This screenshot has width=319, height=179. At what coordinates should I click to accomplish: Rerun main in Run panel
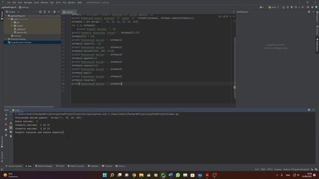coord(6,115)
